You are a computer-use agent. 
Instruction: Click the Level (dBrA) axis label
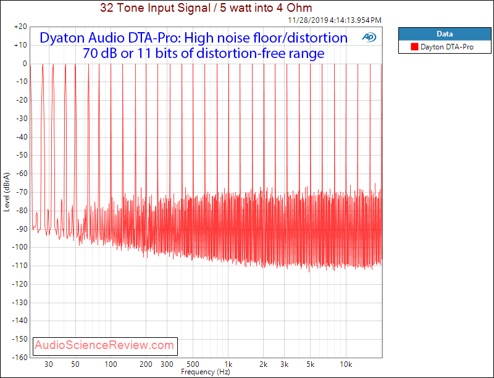[x=7, y=192]
